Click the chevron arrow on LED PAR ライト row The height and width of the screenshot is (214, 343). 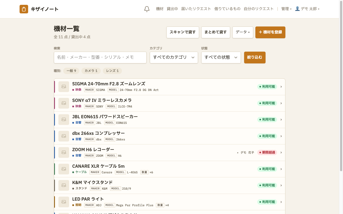pyautogui.click(x=281, y=202)
